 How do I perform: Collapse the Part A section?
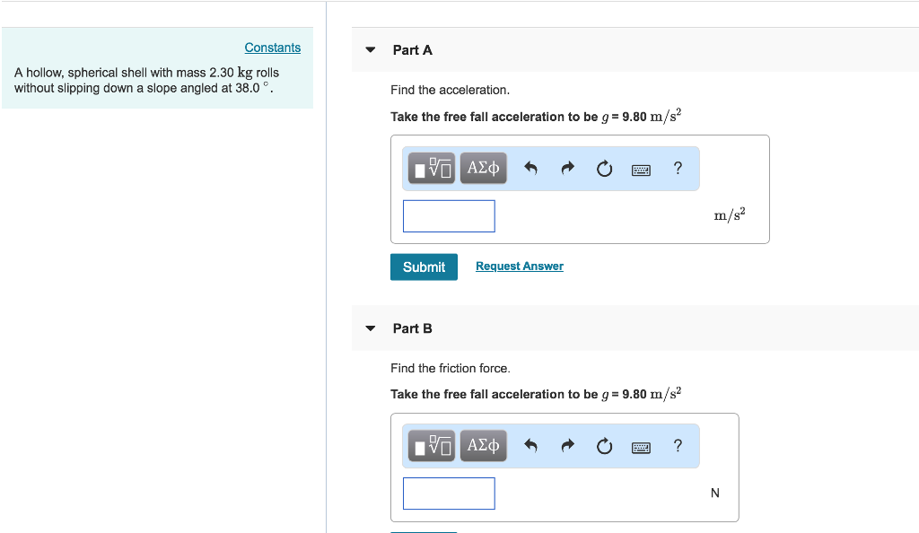point(371,50)
